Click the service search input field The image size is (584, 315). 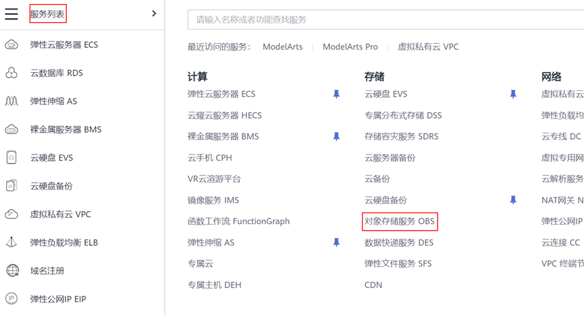click(385, 20)
